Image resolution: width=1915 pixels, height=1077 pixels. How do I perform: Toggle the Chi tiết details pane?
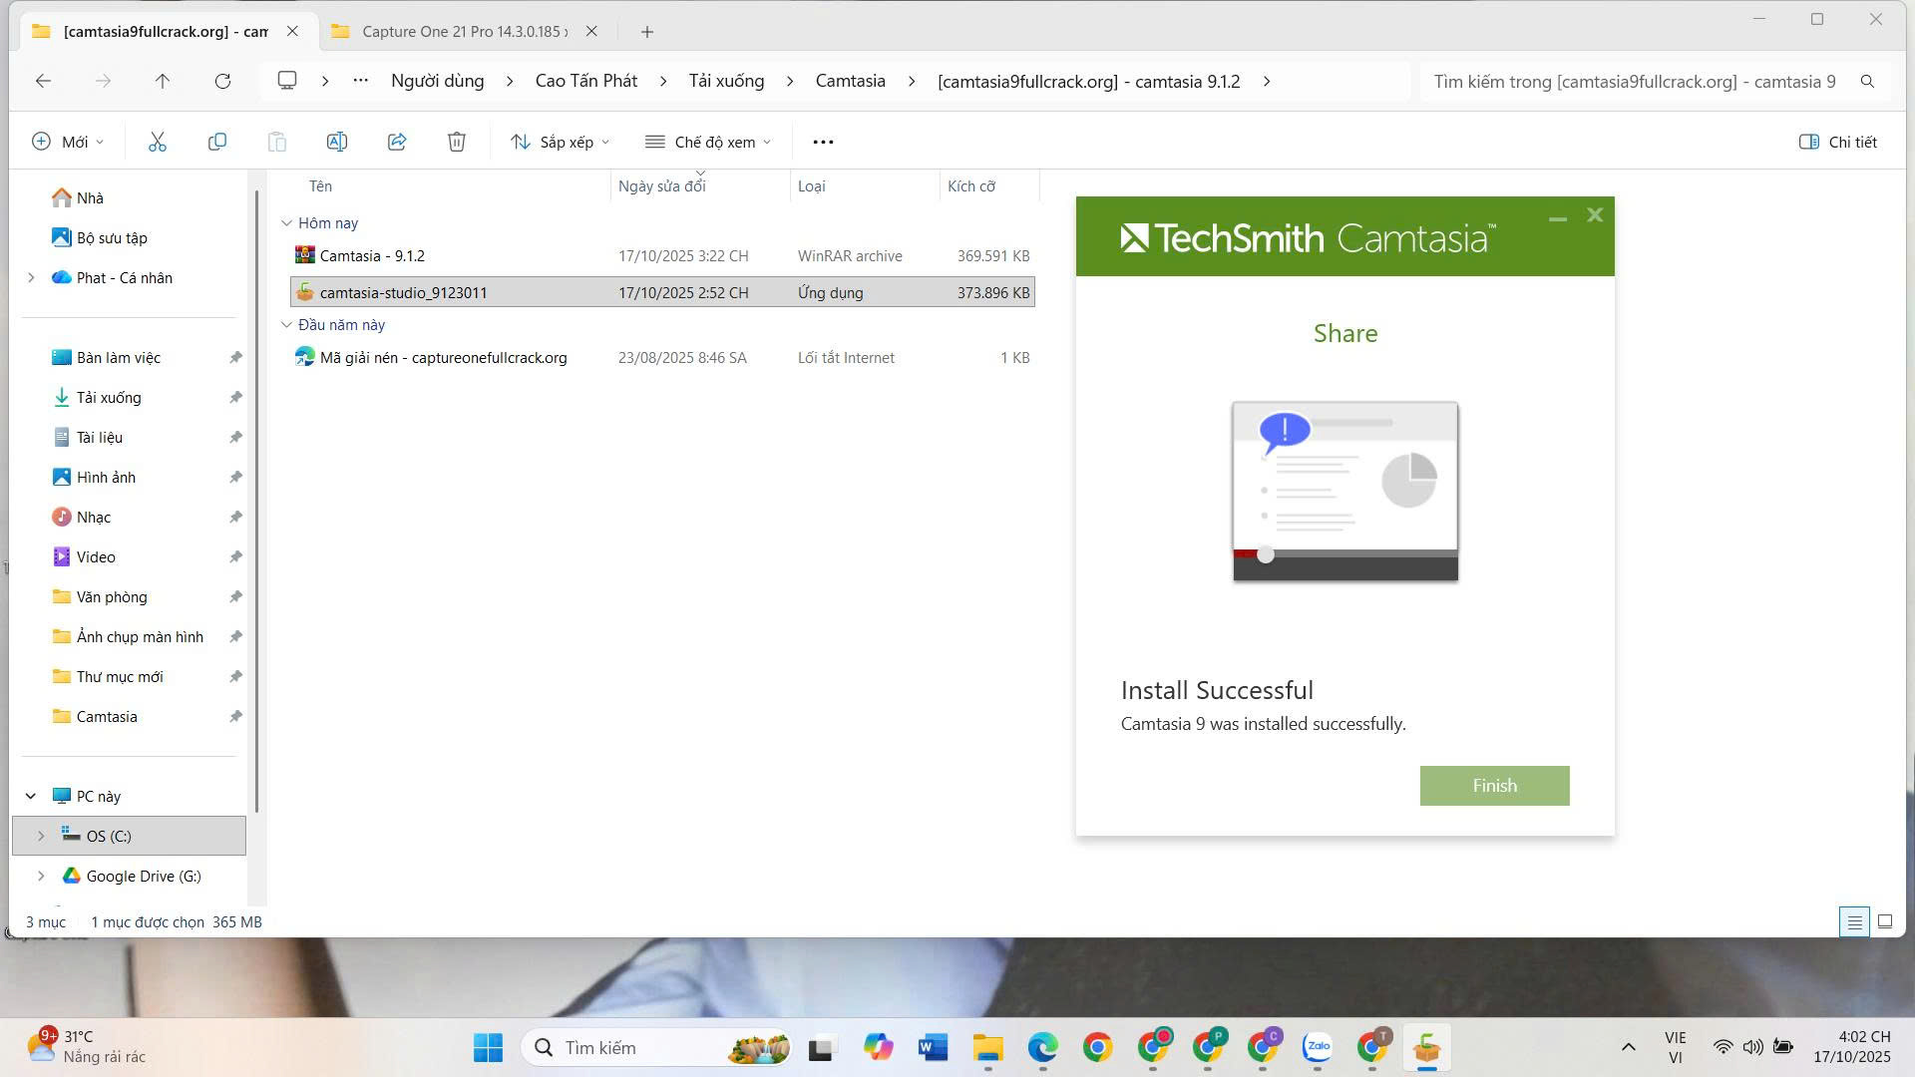[x=1837, y=142]
